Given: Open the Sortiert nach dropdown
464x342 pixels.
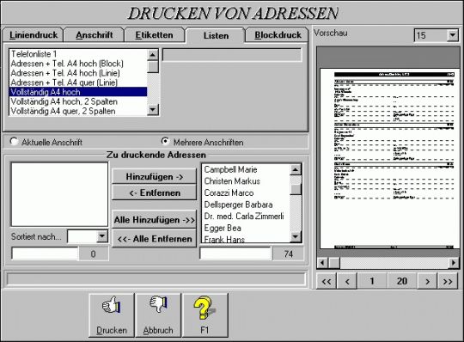Looking at the screenshot, I should pyautogui.click(x=101, y=236).
